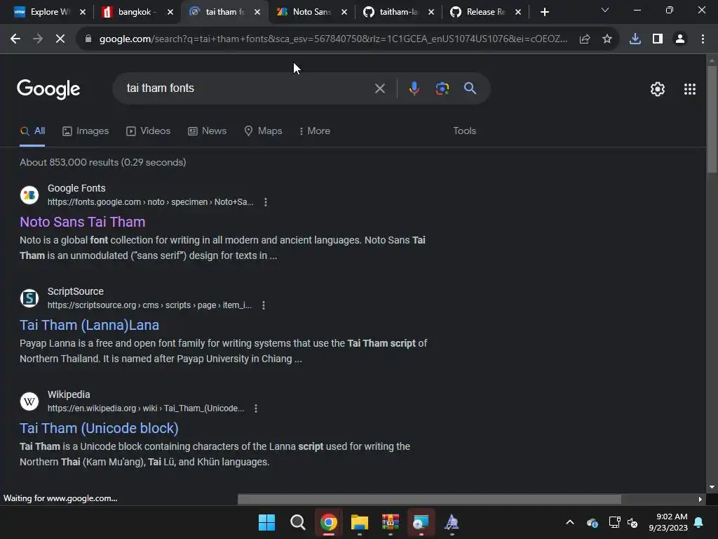Open the notification bell in taskbar
Viewport: 718px width, 539px height.
(x=699, y=522)
